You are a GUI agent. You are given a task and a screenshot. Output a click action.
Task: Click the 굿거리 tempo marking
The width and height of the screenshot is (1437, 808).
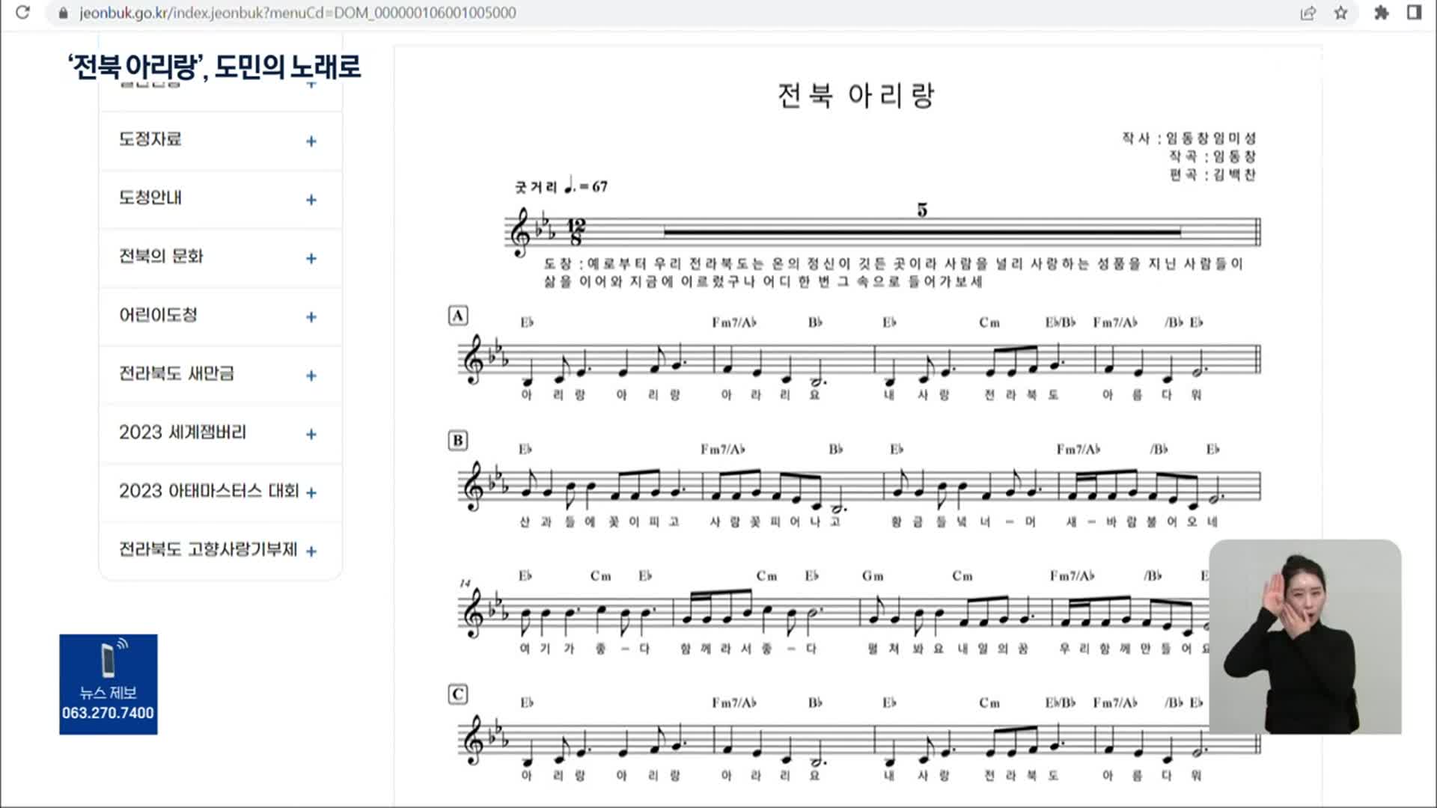coord(561,186)
